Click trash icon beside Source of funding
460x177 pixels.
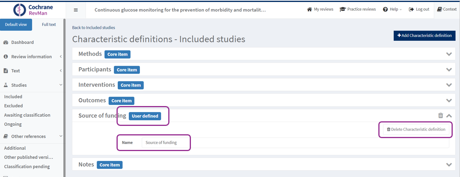pos(440,116)
